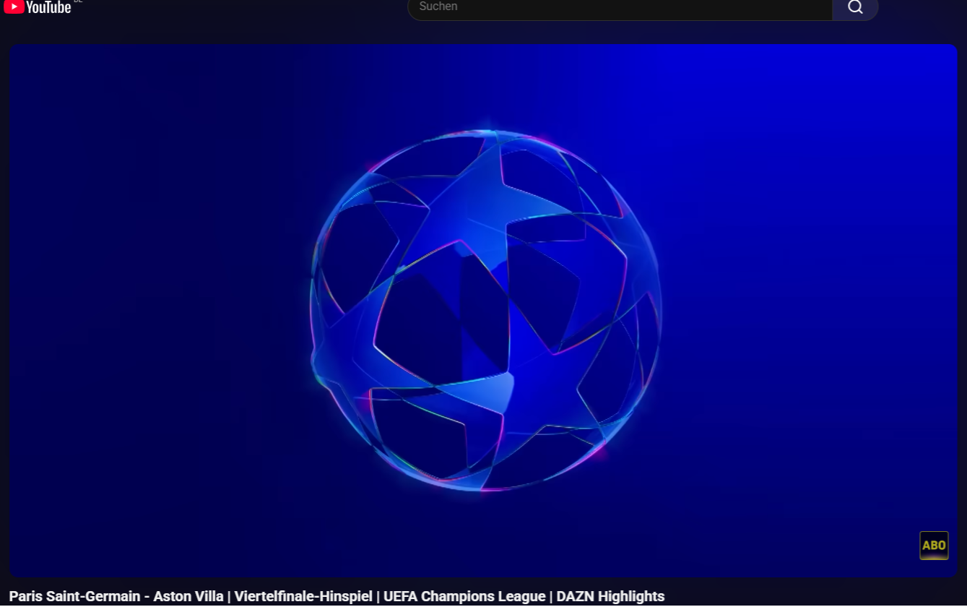Click "Viertelfinale-Hinspiel" in the video title
The width and height of the screenshot is (967, 607).
point(303,597)
